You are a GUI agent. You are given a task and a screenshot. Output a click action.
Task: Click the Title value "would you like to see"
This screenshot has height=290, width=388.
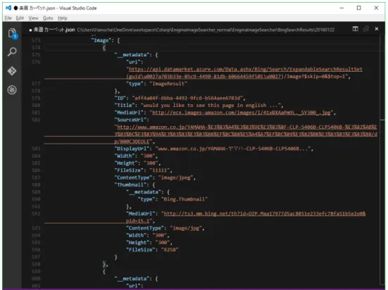coord(211,106)
